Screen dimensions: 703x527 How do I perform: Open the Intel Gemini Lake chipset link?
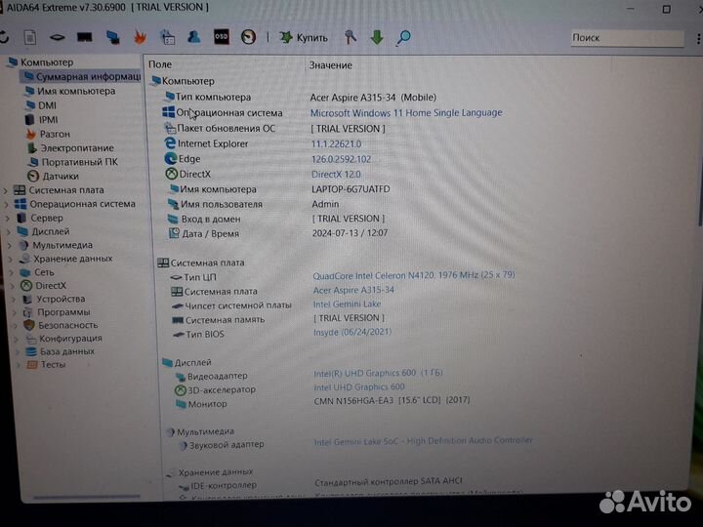pyautogui.click(x=347, y=304)
